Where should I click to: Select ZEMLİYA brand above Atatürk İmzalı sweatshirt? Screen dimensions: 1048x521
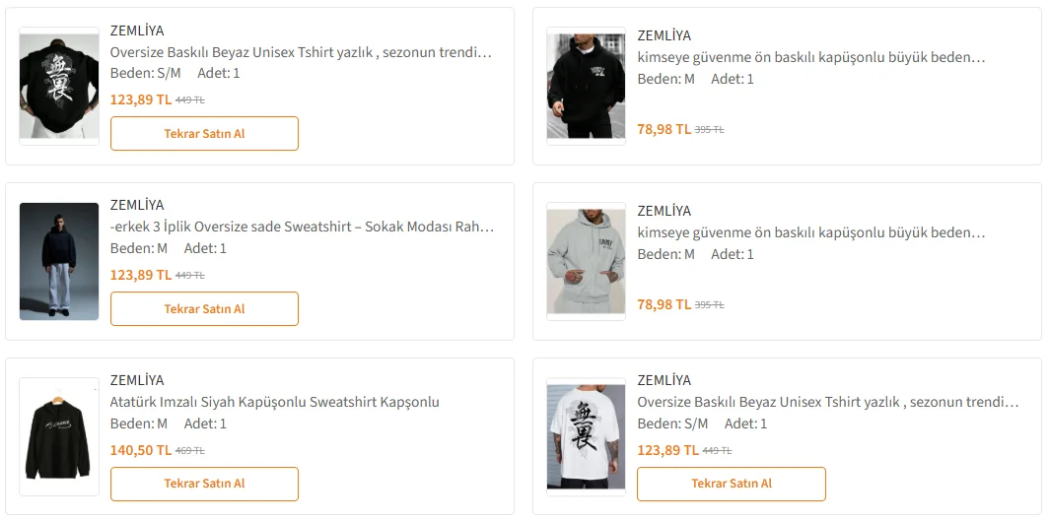point(137,380)
